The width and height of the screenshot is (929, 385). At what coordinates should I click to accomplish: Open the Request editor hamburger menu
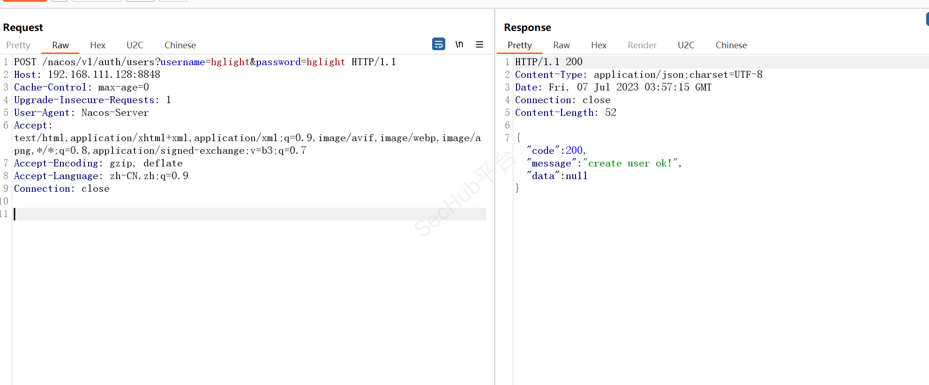tap(479, 44)
